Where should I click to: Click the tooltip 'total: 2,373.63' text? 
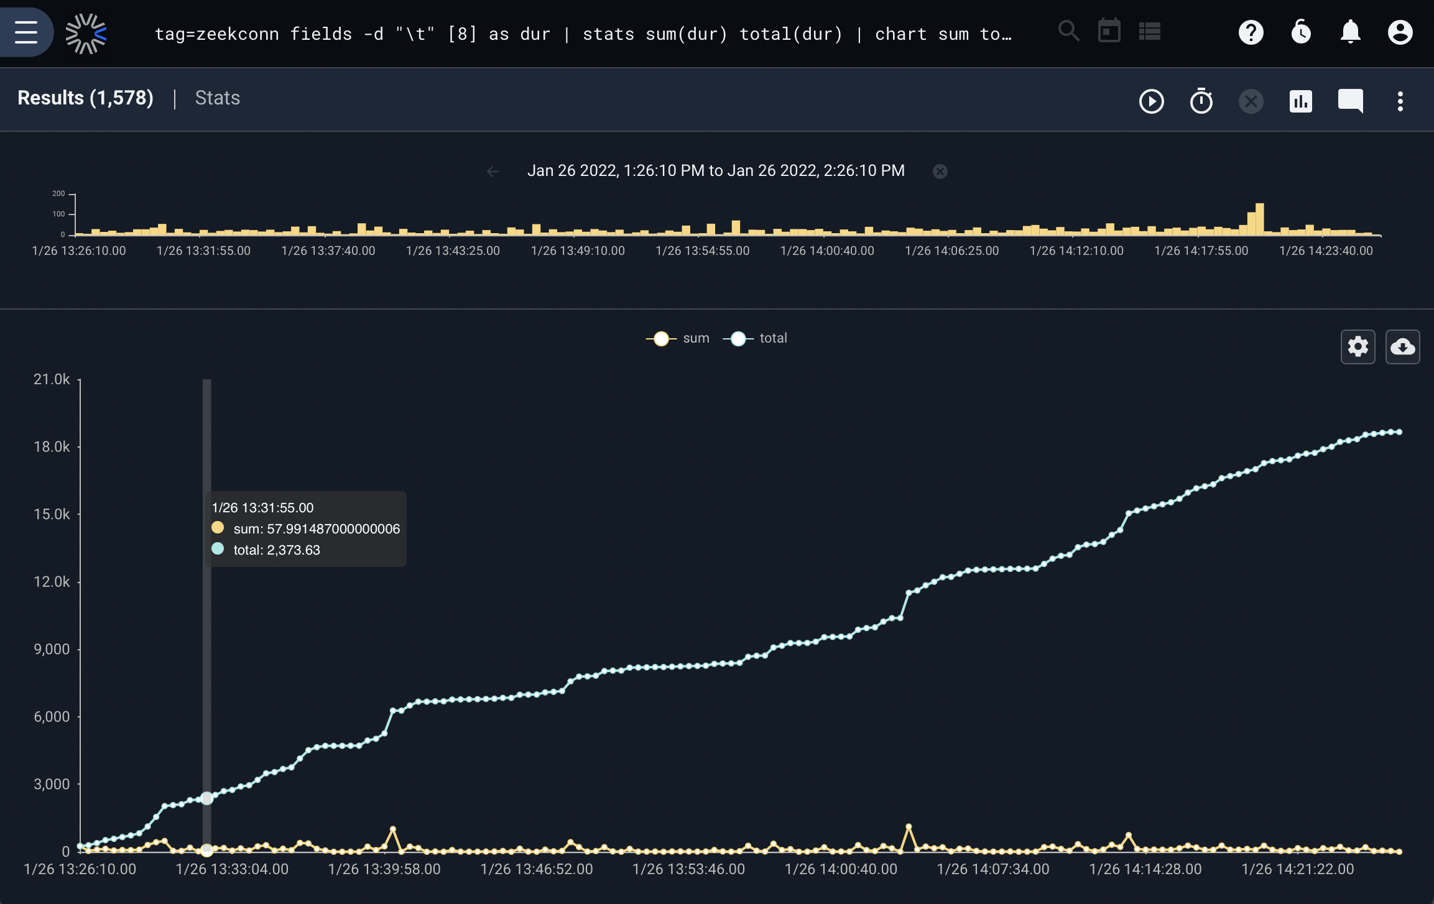tap(277, 550)
